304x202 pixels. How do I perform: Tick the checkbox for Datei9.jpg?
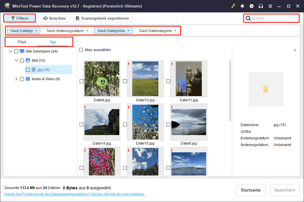pos(81,81)
